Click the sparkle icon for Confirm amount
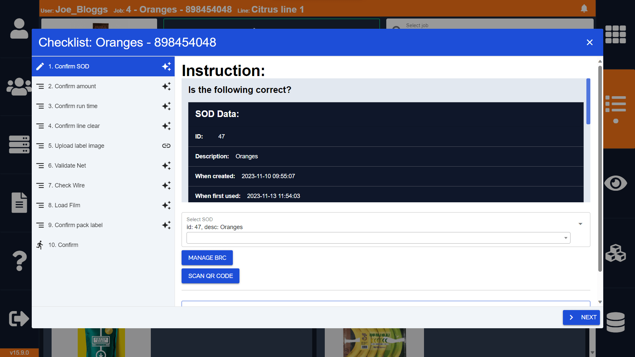Viewport: 635px width, 357px height. (166, 86)
